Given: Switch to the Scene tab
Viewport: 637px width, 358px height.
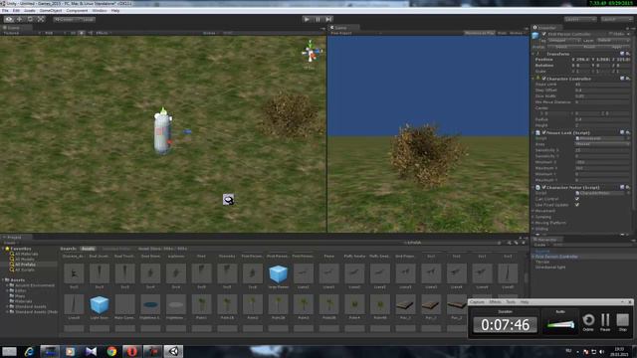Looking at the screenshot, I should (x=16, y=28).
